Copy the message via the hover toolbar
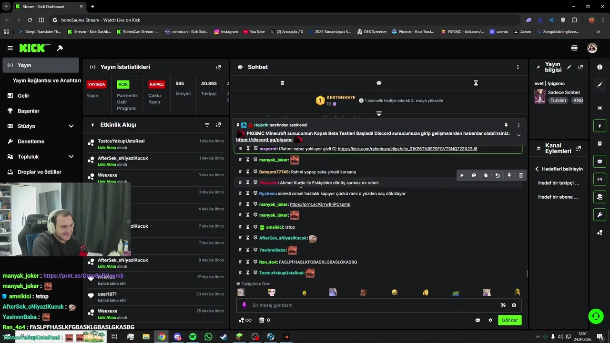The width and height of the screenshot is (610, 343). pyautogui.click(x=486, y=175)
